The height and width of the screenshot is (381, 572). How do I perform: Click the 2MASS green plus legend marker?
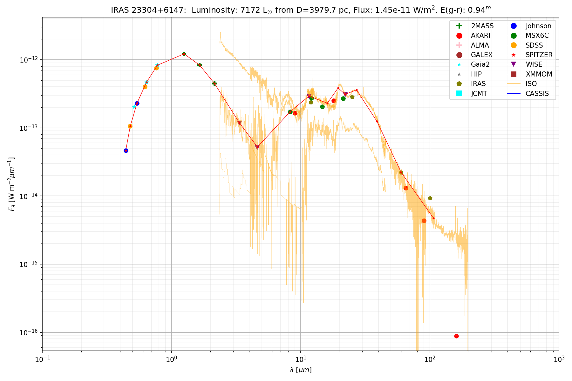(x=459, y=26)
